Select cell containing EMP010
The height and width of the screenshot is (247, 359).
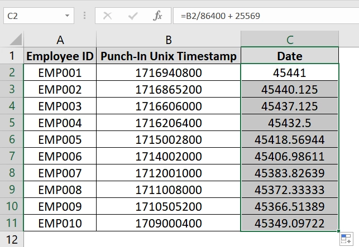click(60, 223)
